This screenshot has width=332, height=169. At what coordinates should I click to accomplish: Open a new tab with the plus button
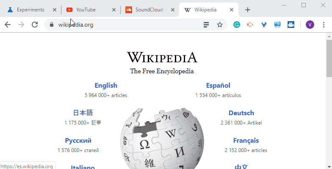coord(248,10)
